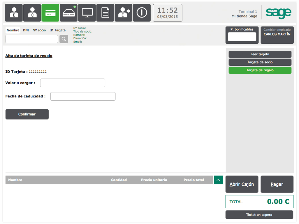
Task: Click the P. bonificables input box
Action: click(x=242, y=37)
